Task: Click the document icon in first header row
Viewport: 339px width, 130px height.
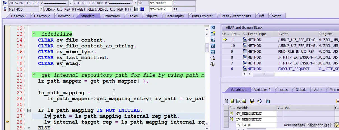Action: pos(4,3)
